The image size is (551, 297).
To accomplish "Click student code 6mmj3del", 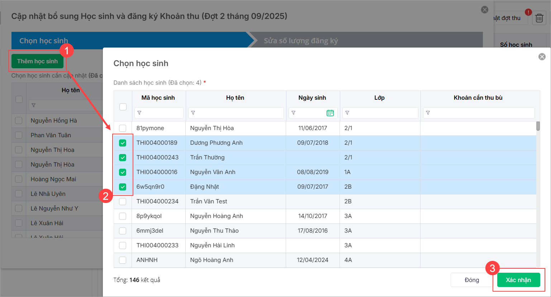I will pyautogui.click(x=150, y=231).
